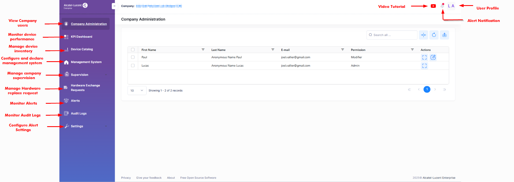The image size is (514, 182).
Task: Click the Last Name column header
Action: tap(218, 50)
